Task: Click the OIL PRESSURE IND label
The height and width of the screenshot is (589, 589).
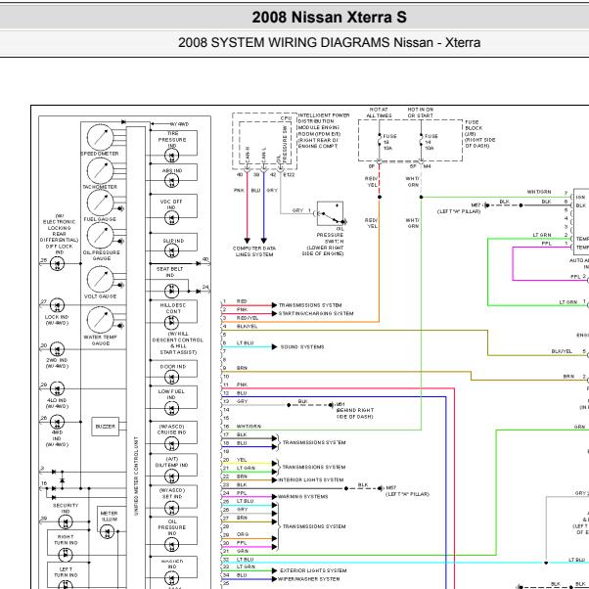Action: [x=172, y=527]
